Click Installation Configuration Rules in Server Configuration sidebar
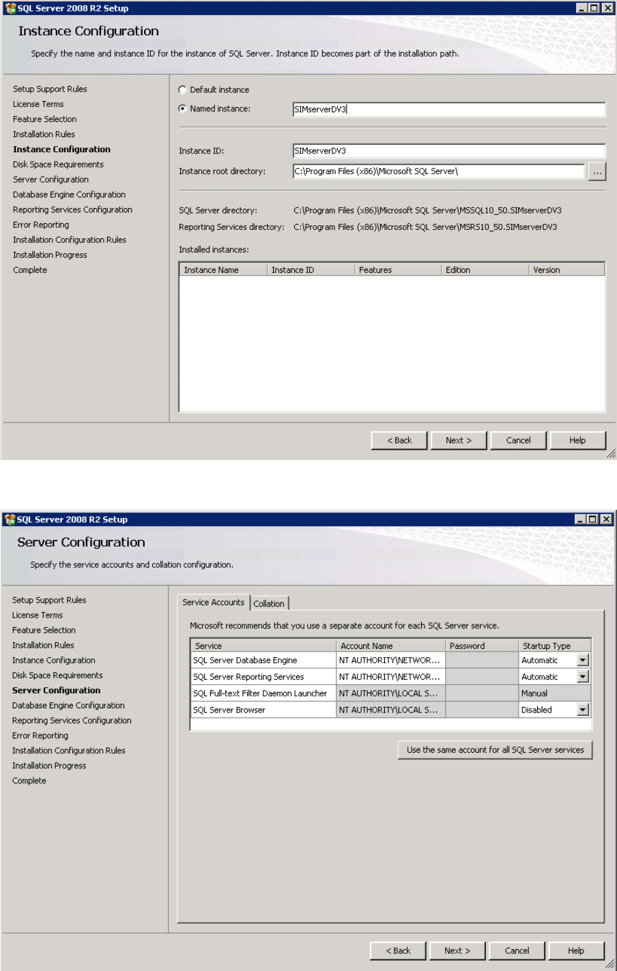 [x=69, y=751]
